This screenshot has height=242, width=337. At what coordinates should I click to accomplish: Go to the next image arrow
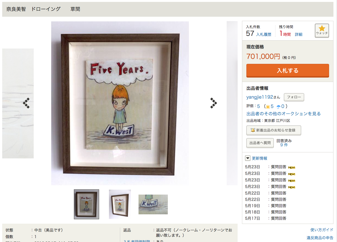coord(214,103)
